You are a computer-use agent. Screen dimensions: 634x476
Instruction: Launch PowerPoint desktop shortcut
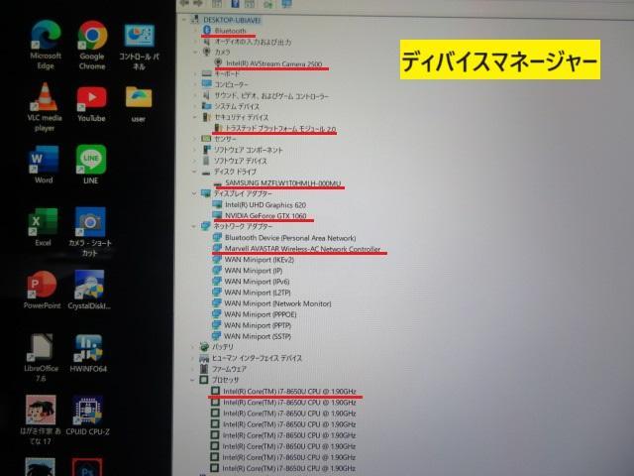[42, 290]
